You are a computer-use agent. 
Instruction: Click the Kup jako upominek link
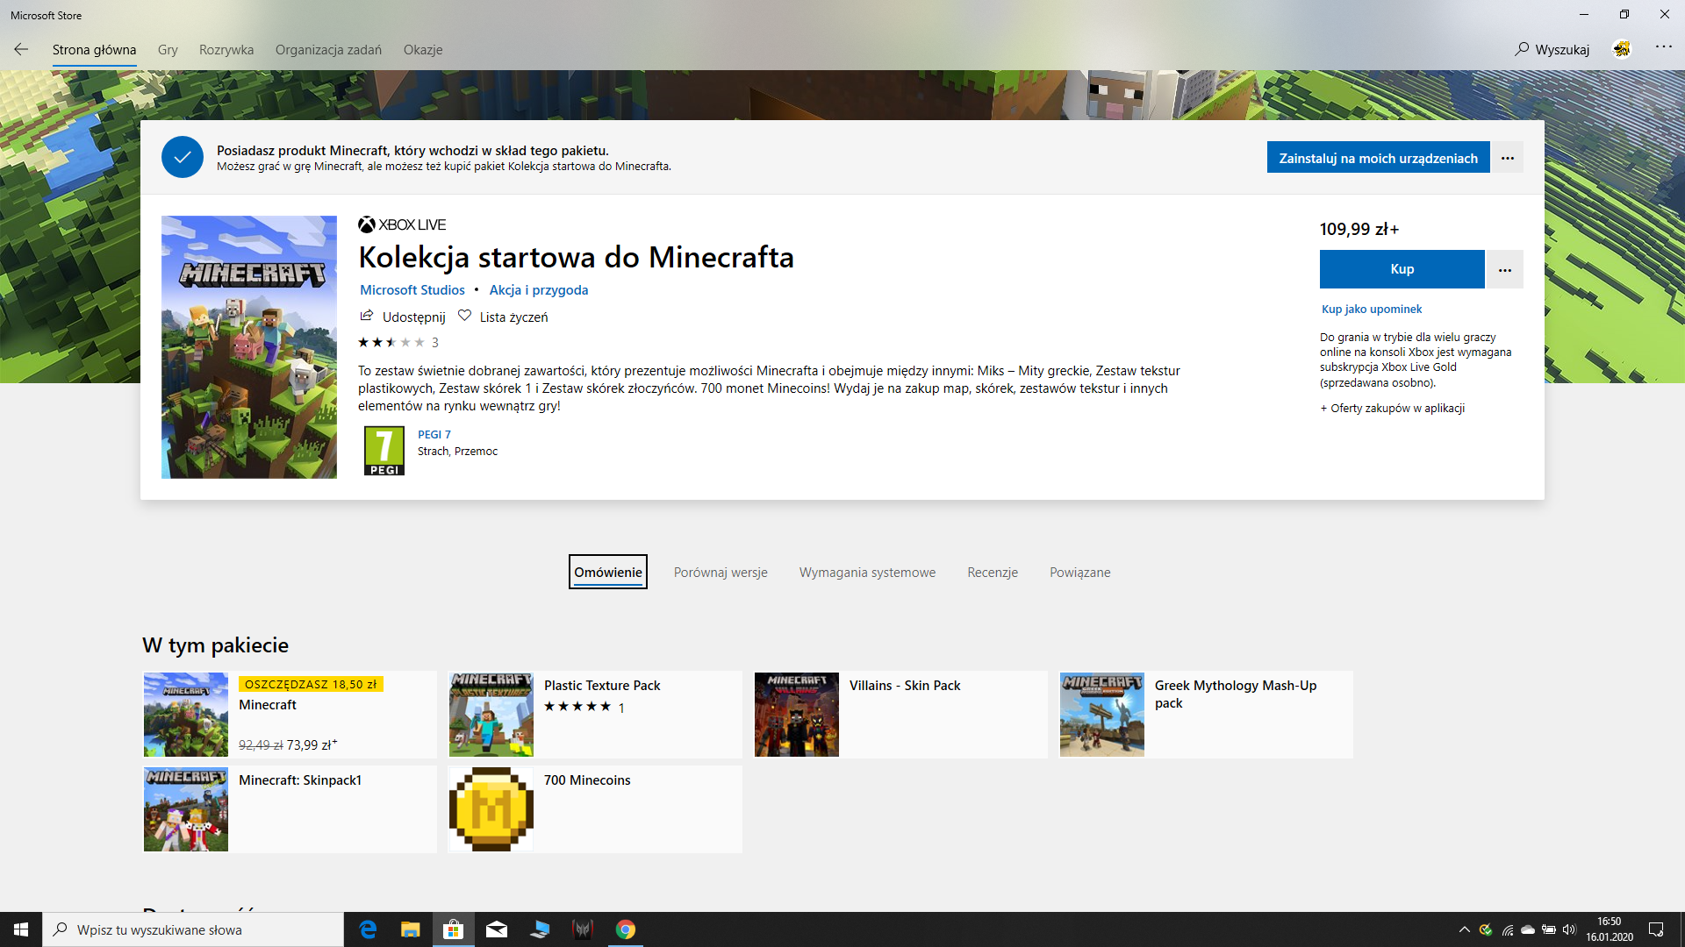click(1372, 309)
